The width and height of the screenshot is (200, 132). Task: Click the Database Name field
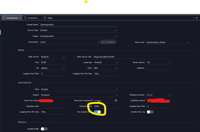pos(159,101)
